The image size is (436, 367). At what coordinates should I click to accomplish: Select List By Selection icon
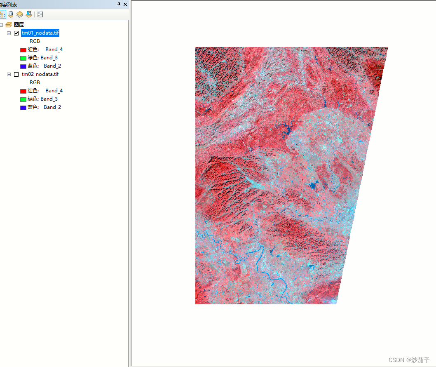click(x=28, y=14)
